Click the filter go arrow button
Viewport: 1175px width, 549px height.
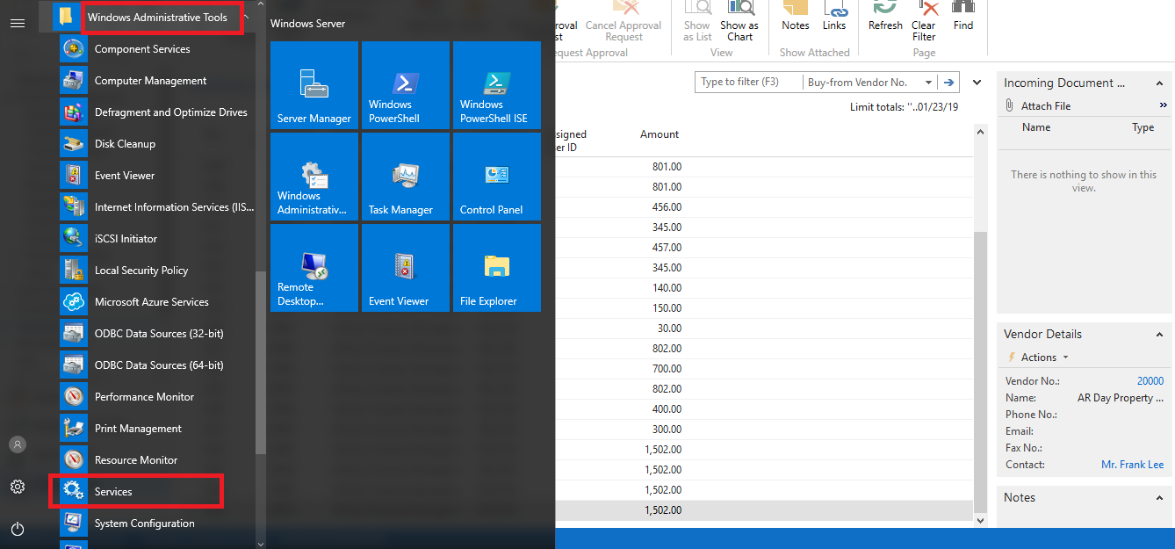click(948, 82)
